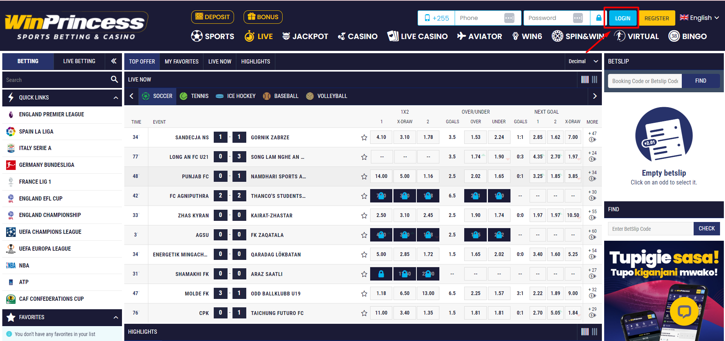The image size is (725, 341).
Task: Open the Bingo section
Action: point(688,36)
